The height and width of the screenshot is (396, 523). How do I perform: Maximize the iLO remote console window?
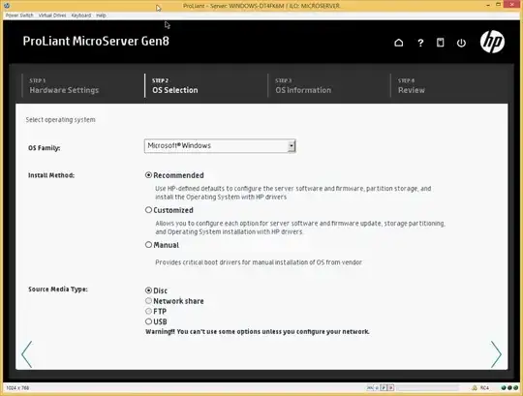[499, 5]
